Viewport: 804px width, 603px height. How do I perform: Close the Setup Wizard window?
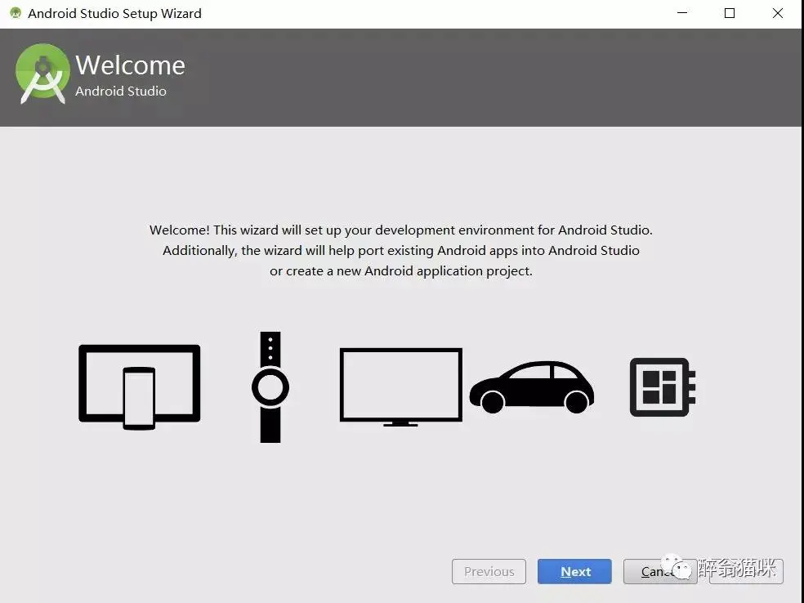click(778, 13)
